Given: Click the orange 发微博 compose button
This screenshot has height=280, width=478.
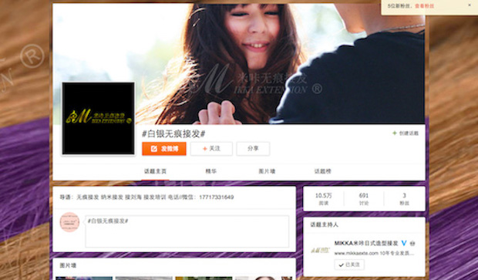Looking at the screenshot, I should 164,149.
